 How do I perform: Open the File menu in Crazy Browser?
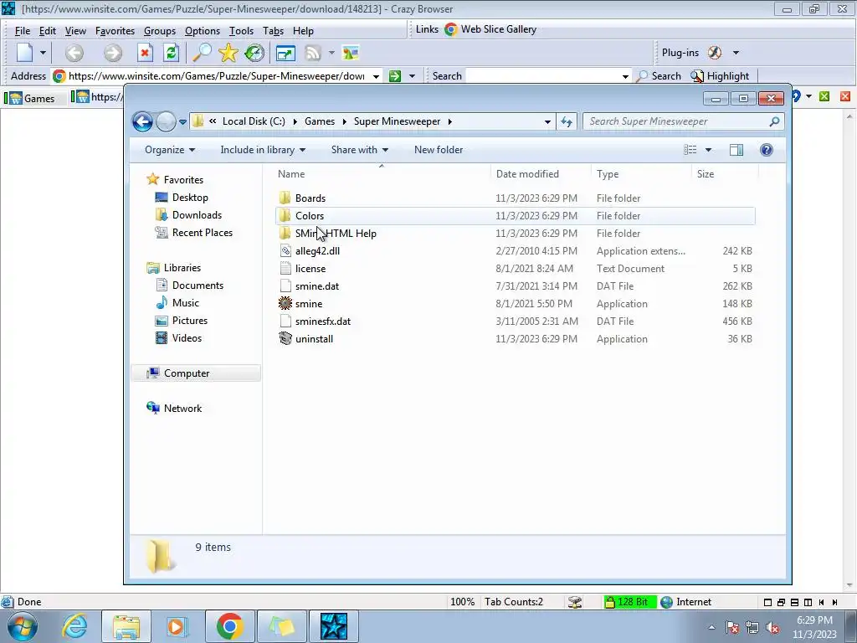click(22, 31)
